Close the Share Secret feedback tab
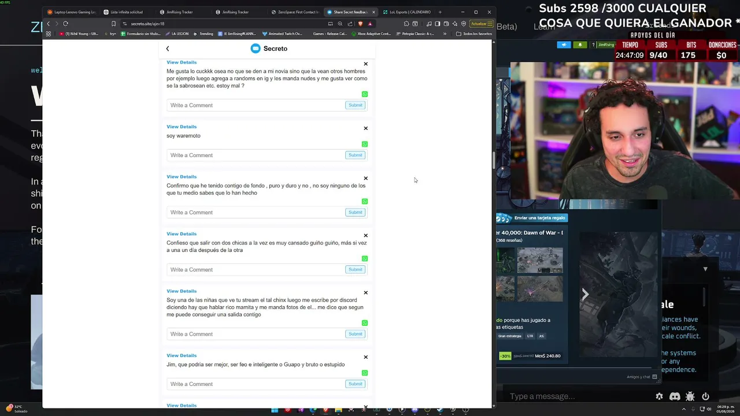Image resolution: width=740 pixels, height=416 pixels. [x=373, y=12]
